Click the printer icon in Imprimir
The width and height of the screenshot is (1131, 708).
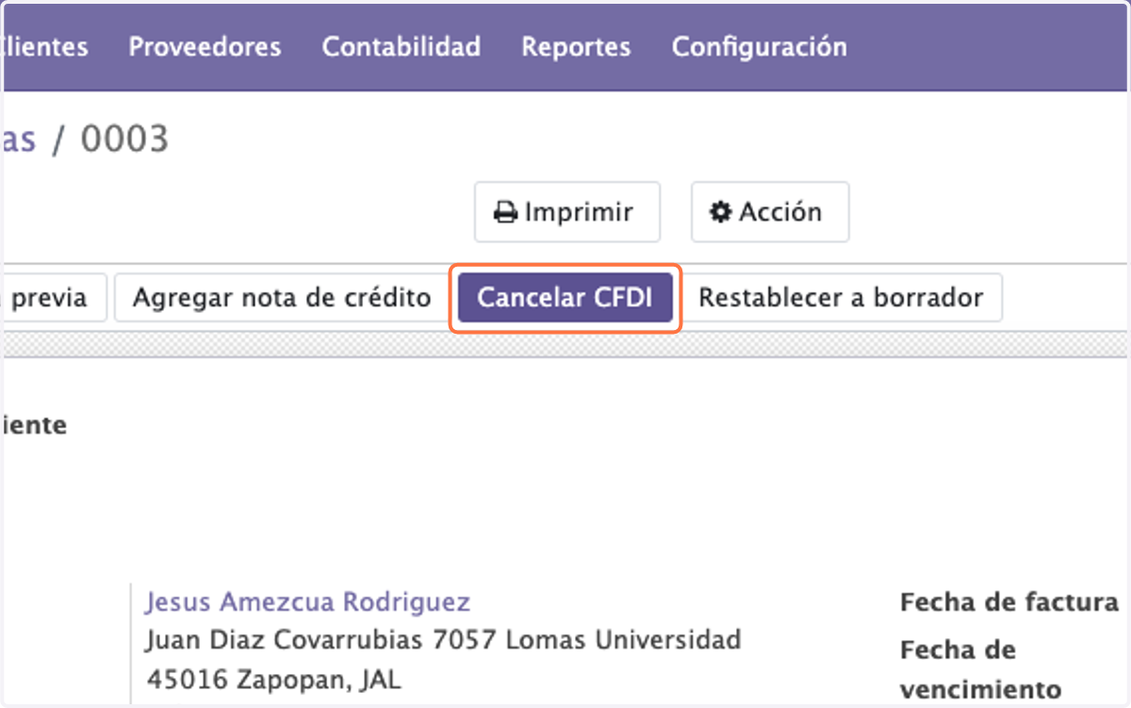point(506,213)
